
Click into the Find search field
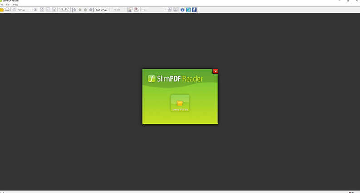[152, 10]
